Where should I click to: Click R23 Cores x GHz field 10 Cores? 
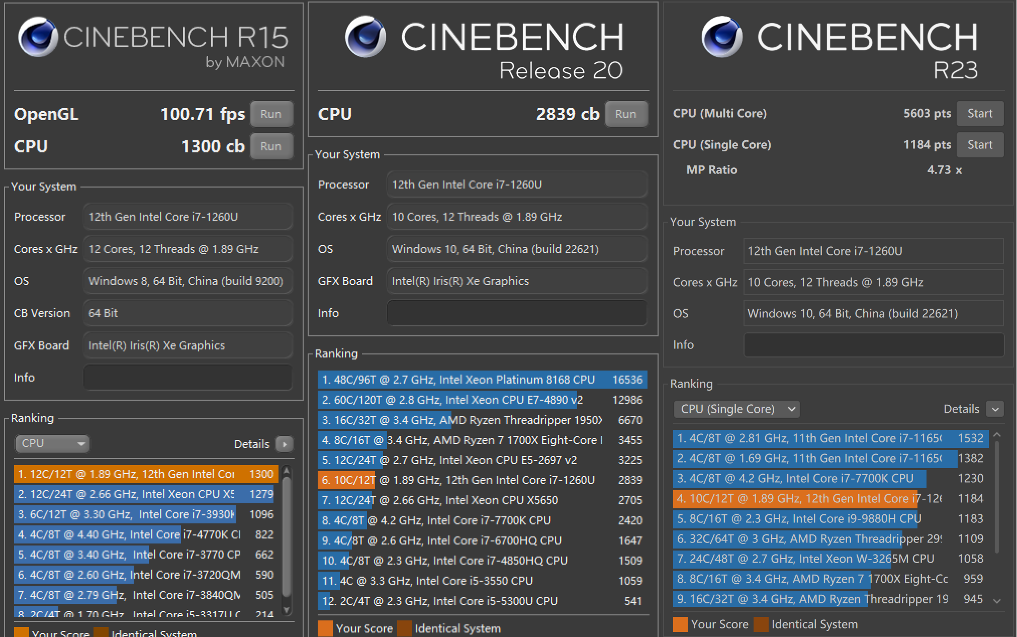[x=874, y=282]
